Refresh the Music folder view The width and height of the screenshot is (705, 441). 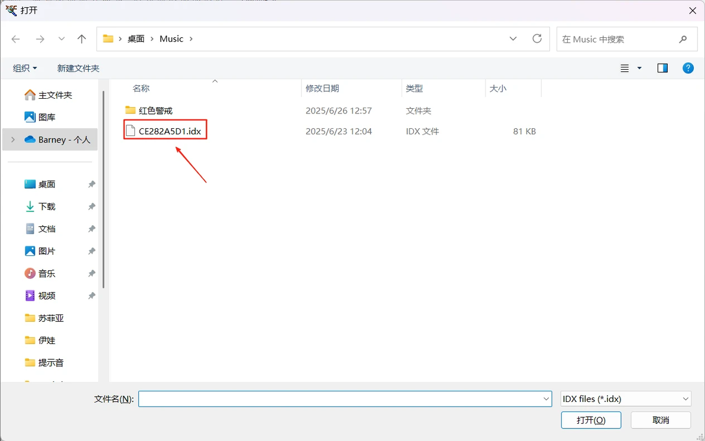click(537, 38)
